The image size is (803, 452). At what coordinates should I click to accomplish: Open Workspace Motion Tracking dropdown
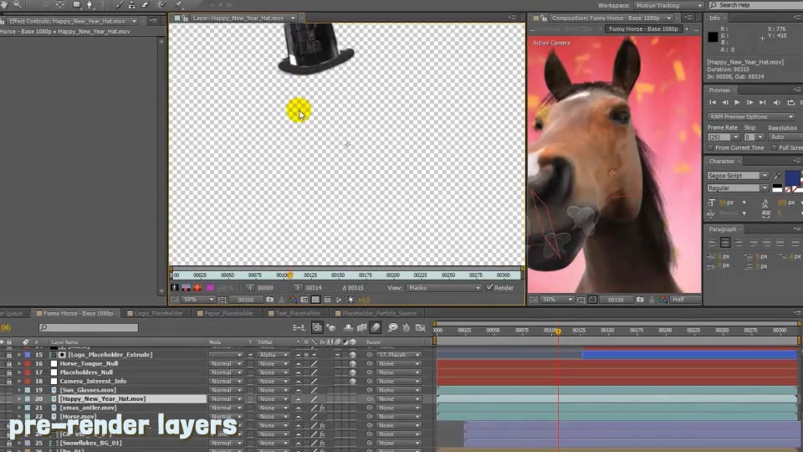[669, 5]
